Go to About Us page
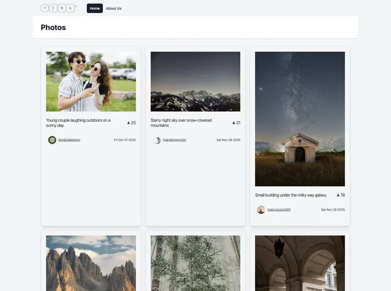The height and width of the screenshot is (291, 391). coord(114,9)
